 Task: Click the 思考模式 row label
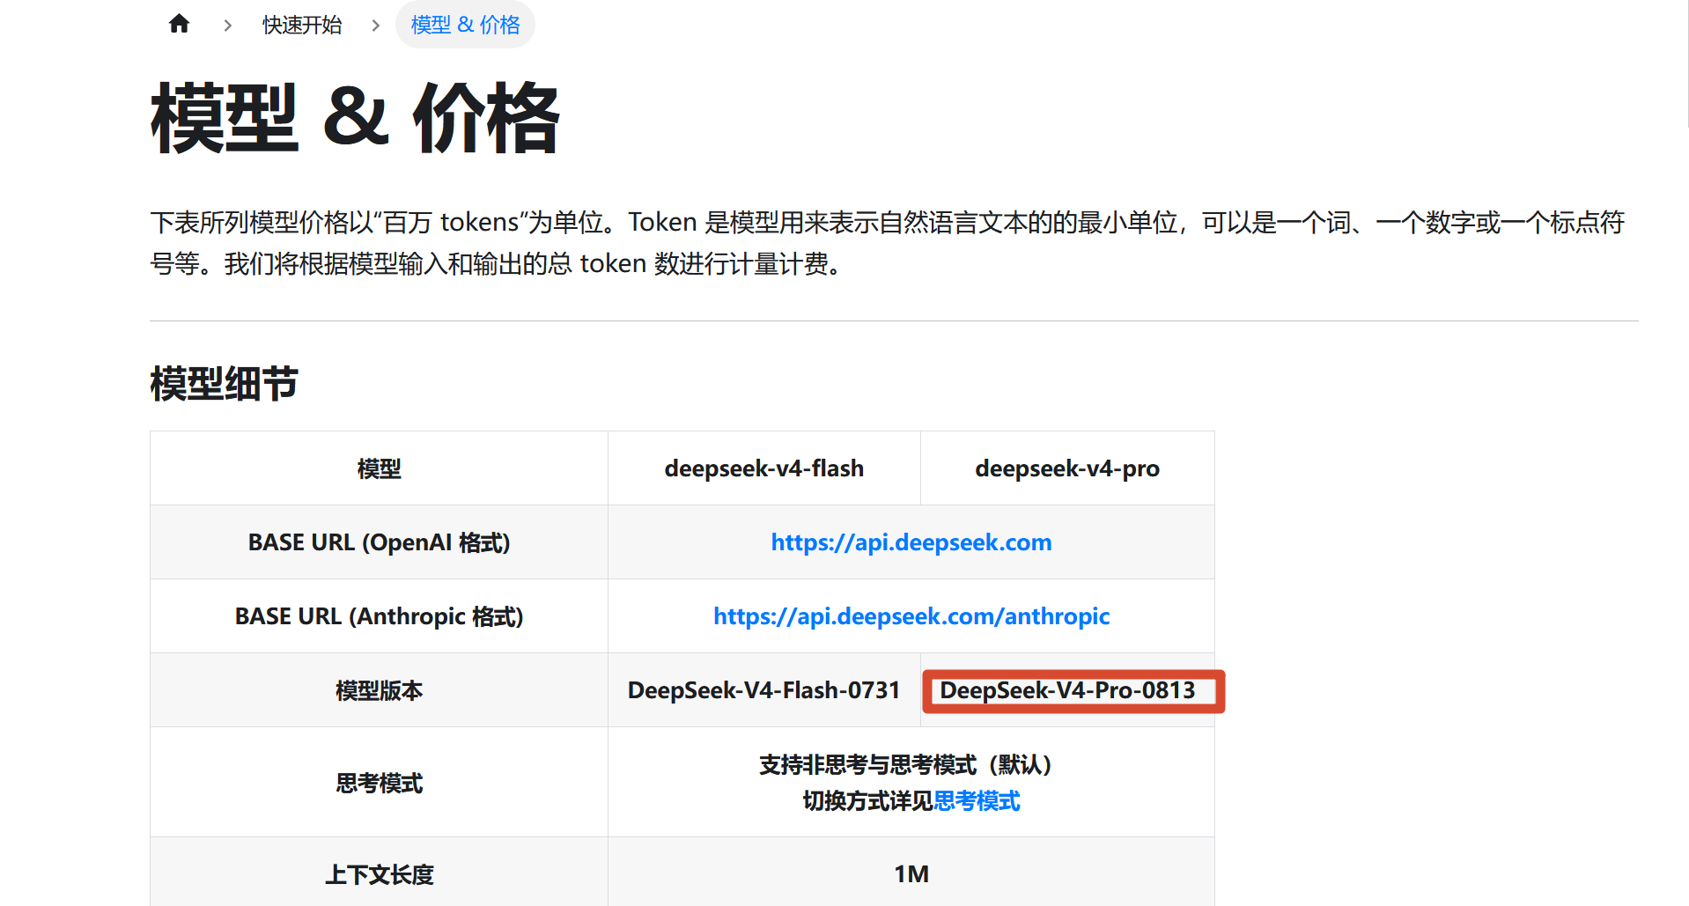coord(380,783)
